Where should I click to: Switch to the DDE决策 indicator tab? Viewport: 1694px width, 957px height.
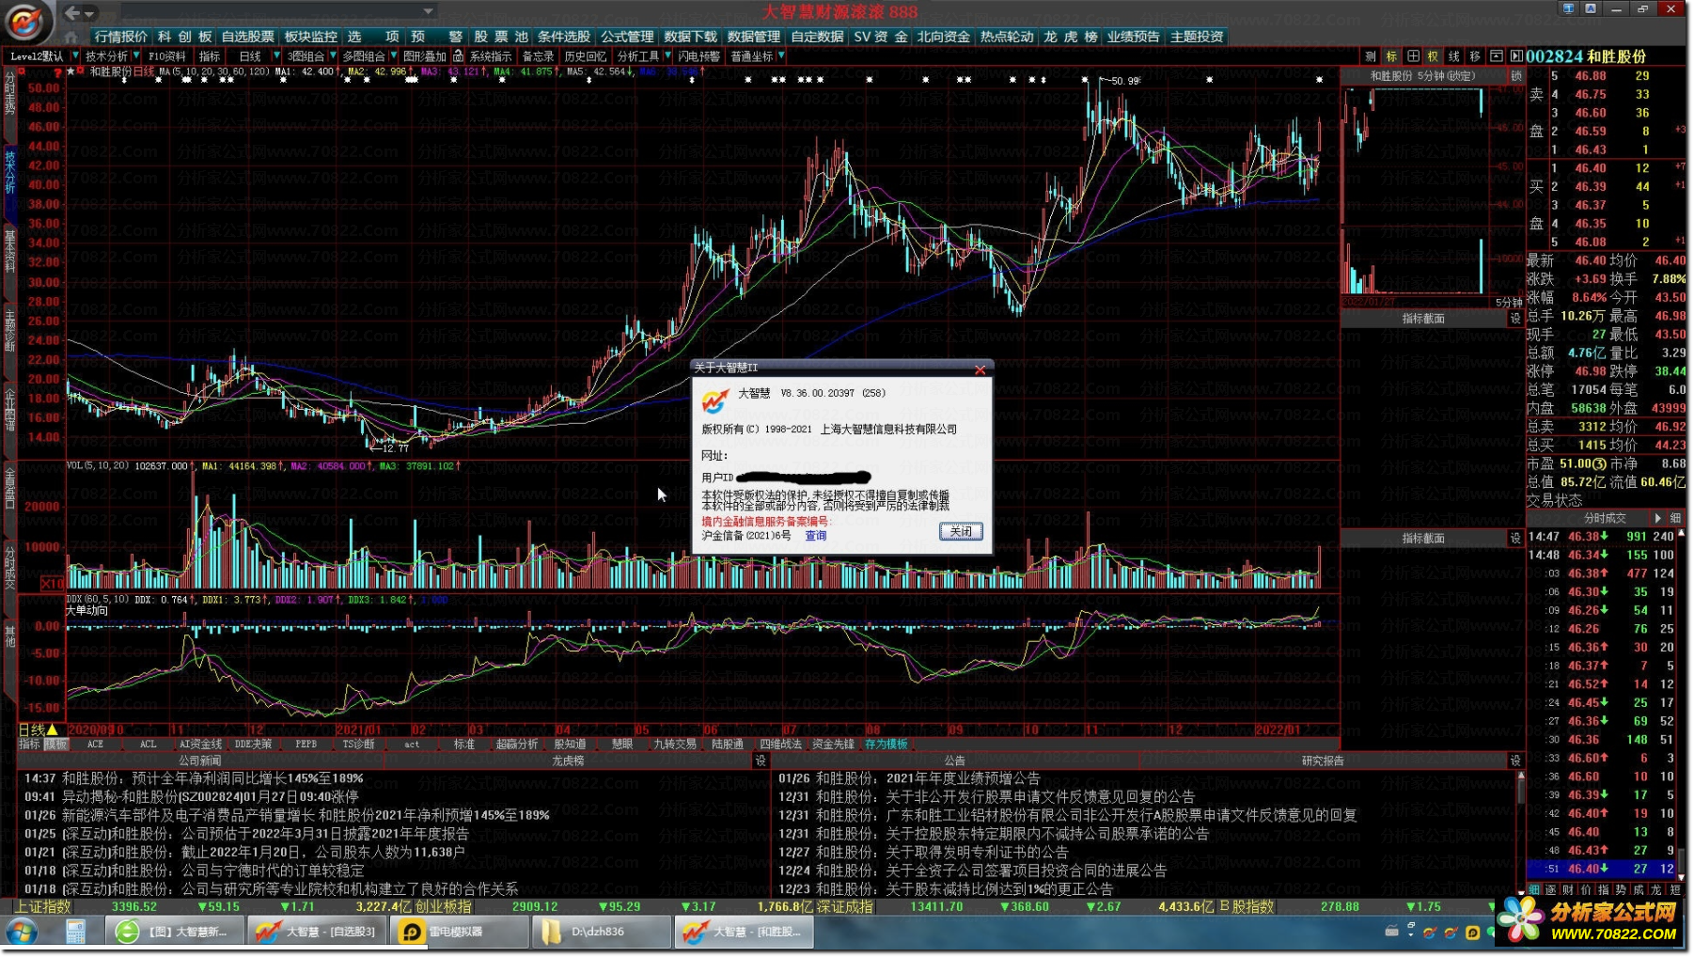pyautogui.click(x=254, y=744)
